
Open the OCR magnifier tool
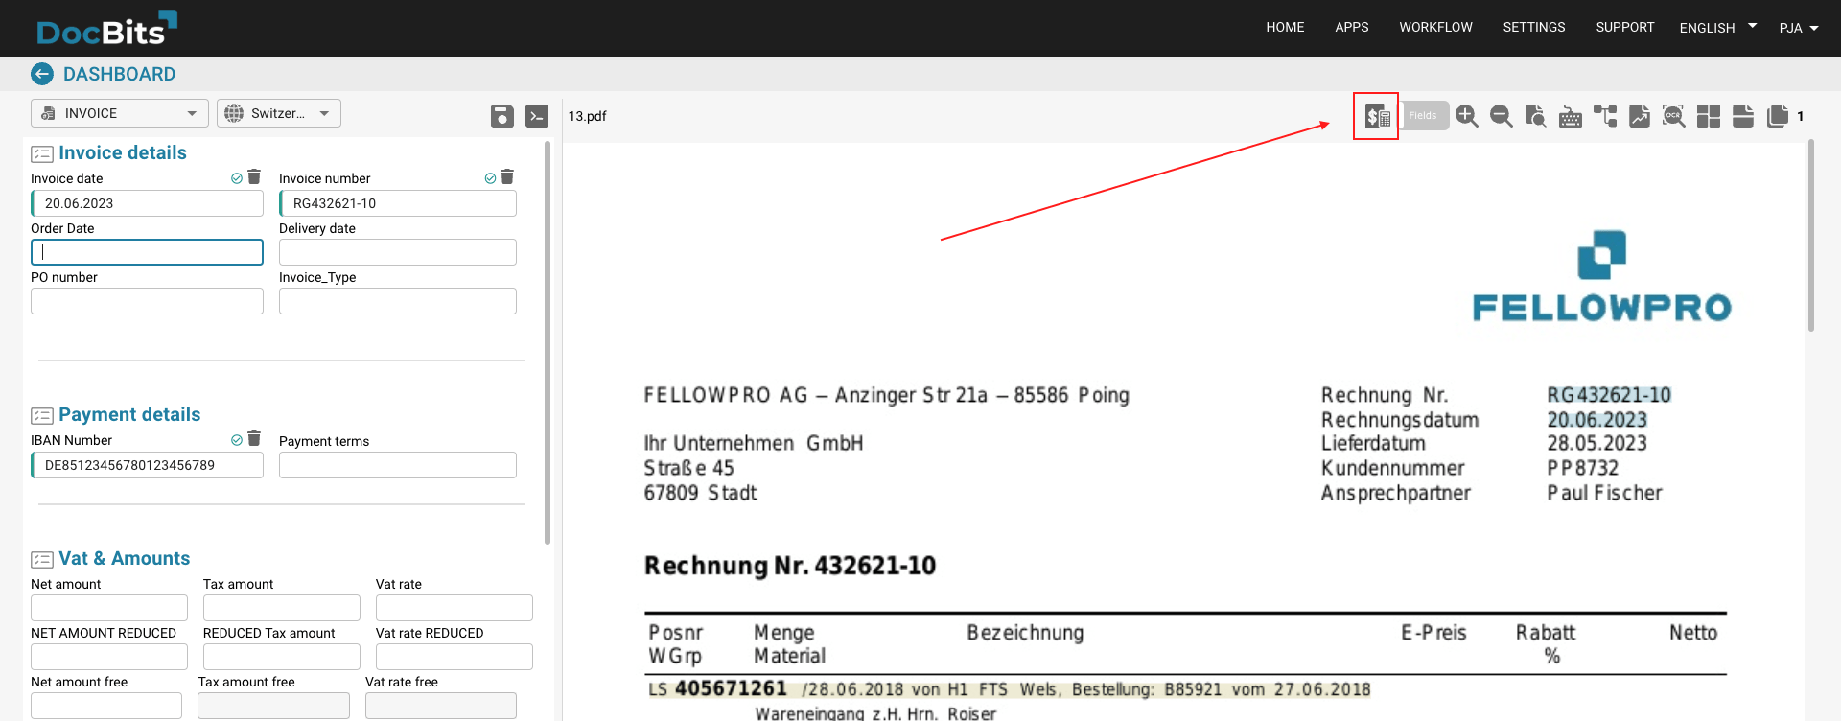click(1674, 116)
